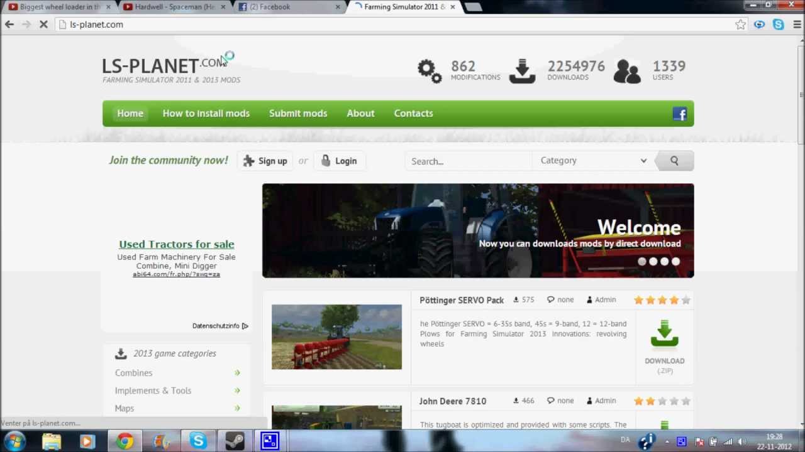Expand the Maps category arrow
Screen dimensions: 805x452
(237, 408)
